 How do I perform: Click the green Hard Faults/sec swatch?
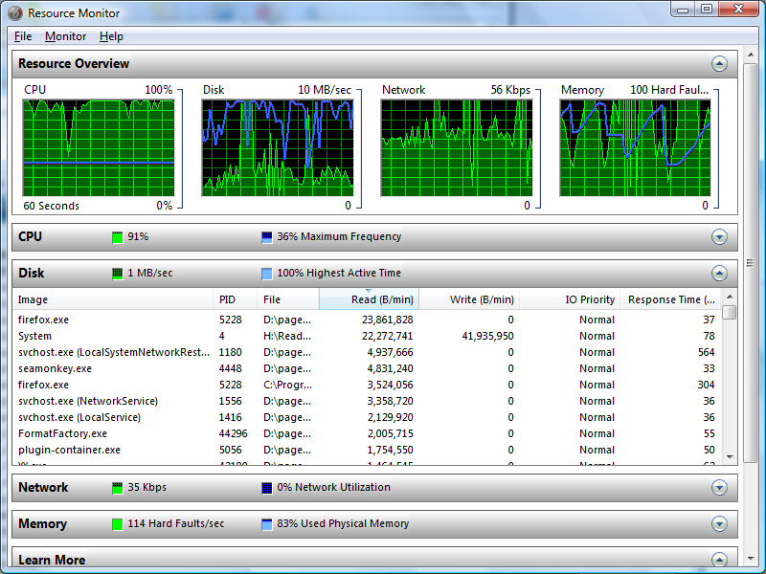(x=117, y=524)
